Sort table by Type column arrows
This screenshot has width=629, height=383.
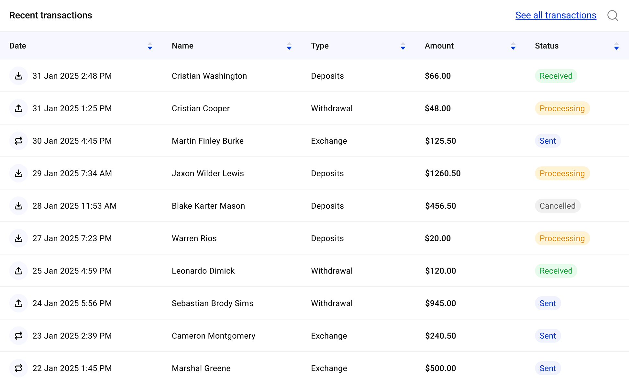point(403,46)
